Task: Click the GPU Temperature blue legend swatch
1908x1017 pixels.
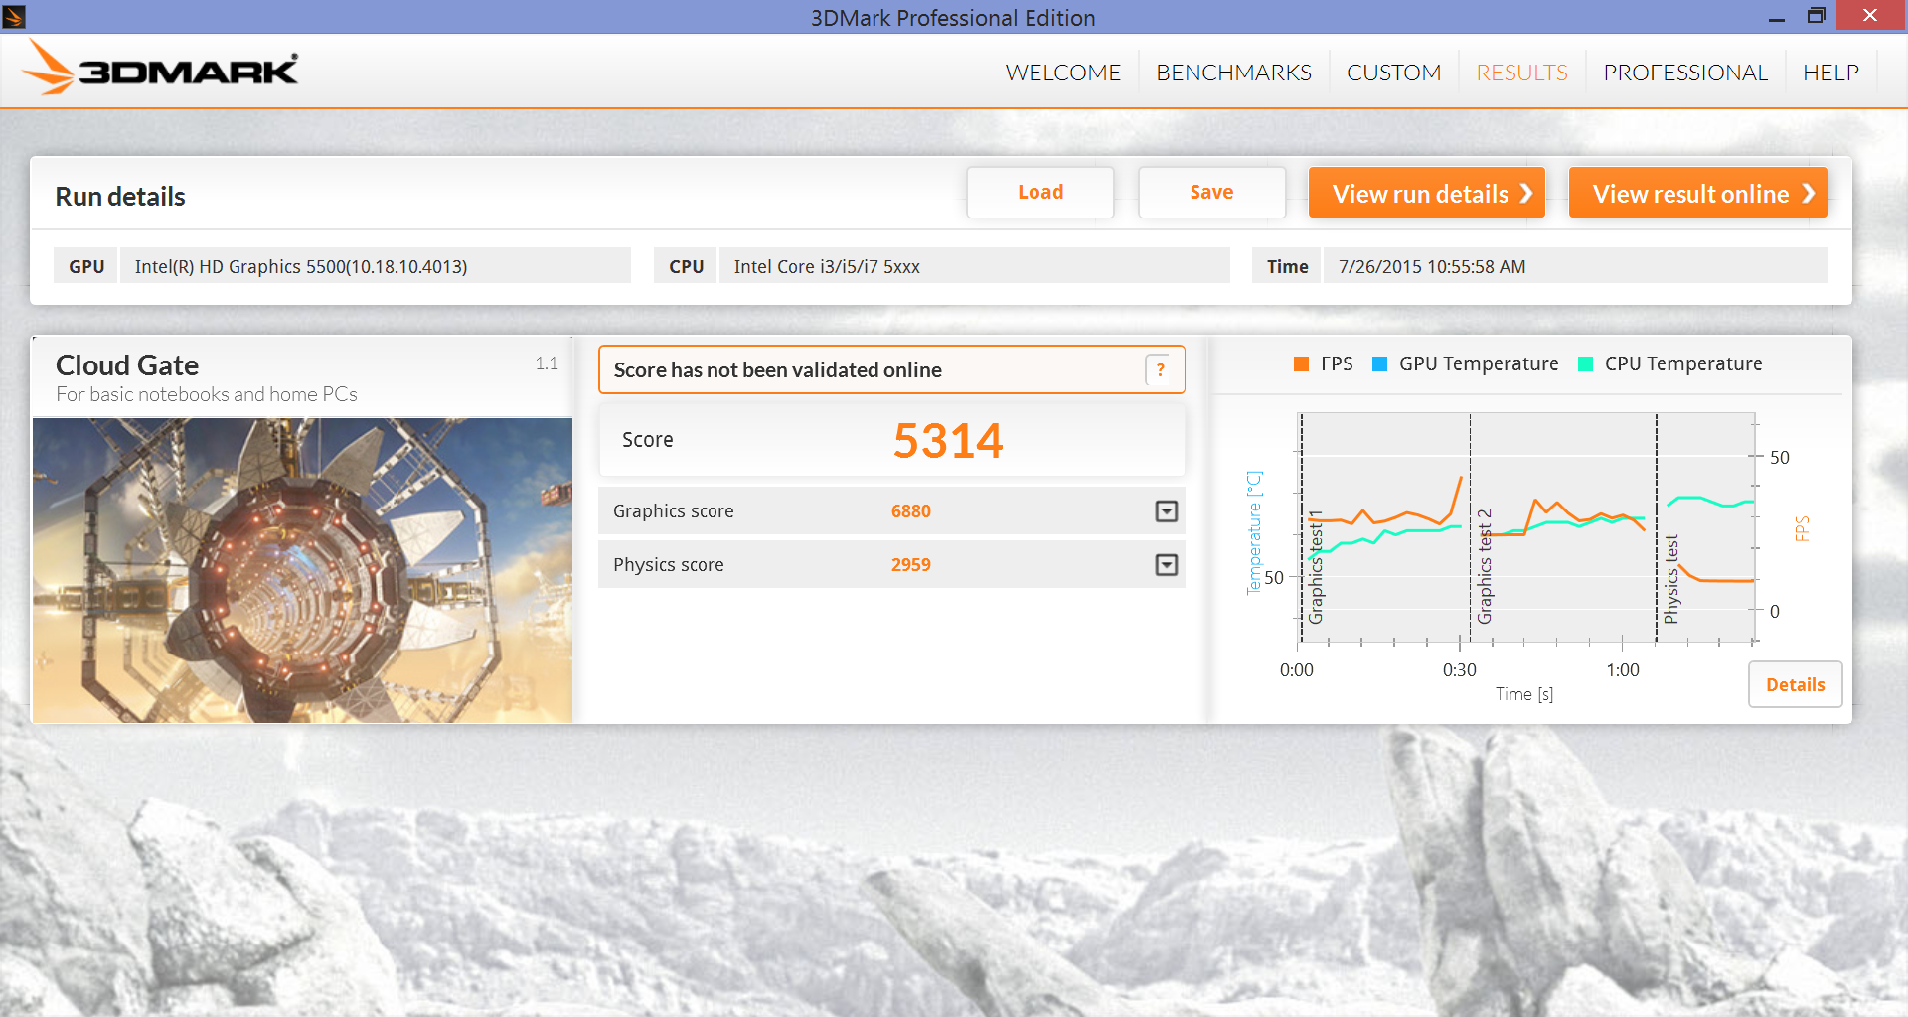Action: 1379,363
